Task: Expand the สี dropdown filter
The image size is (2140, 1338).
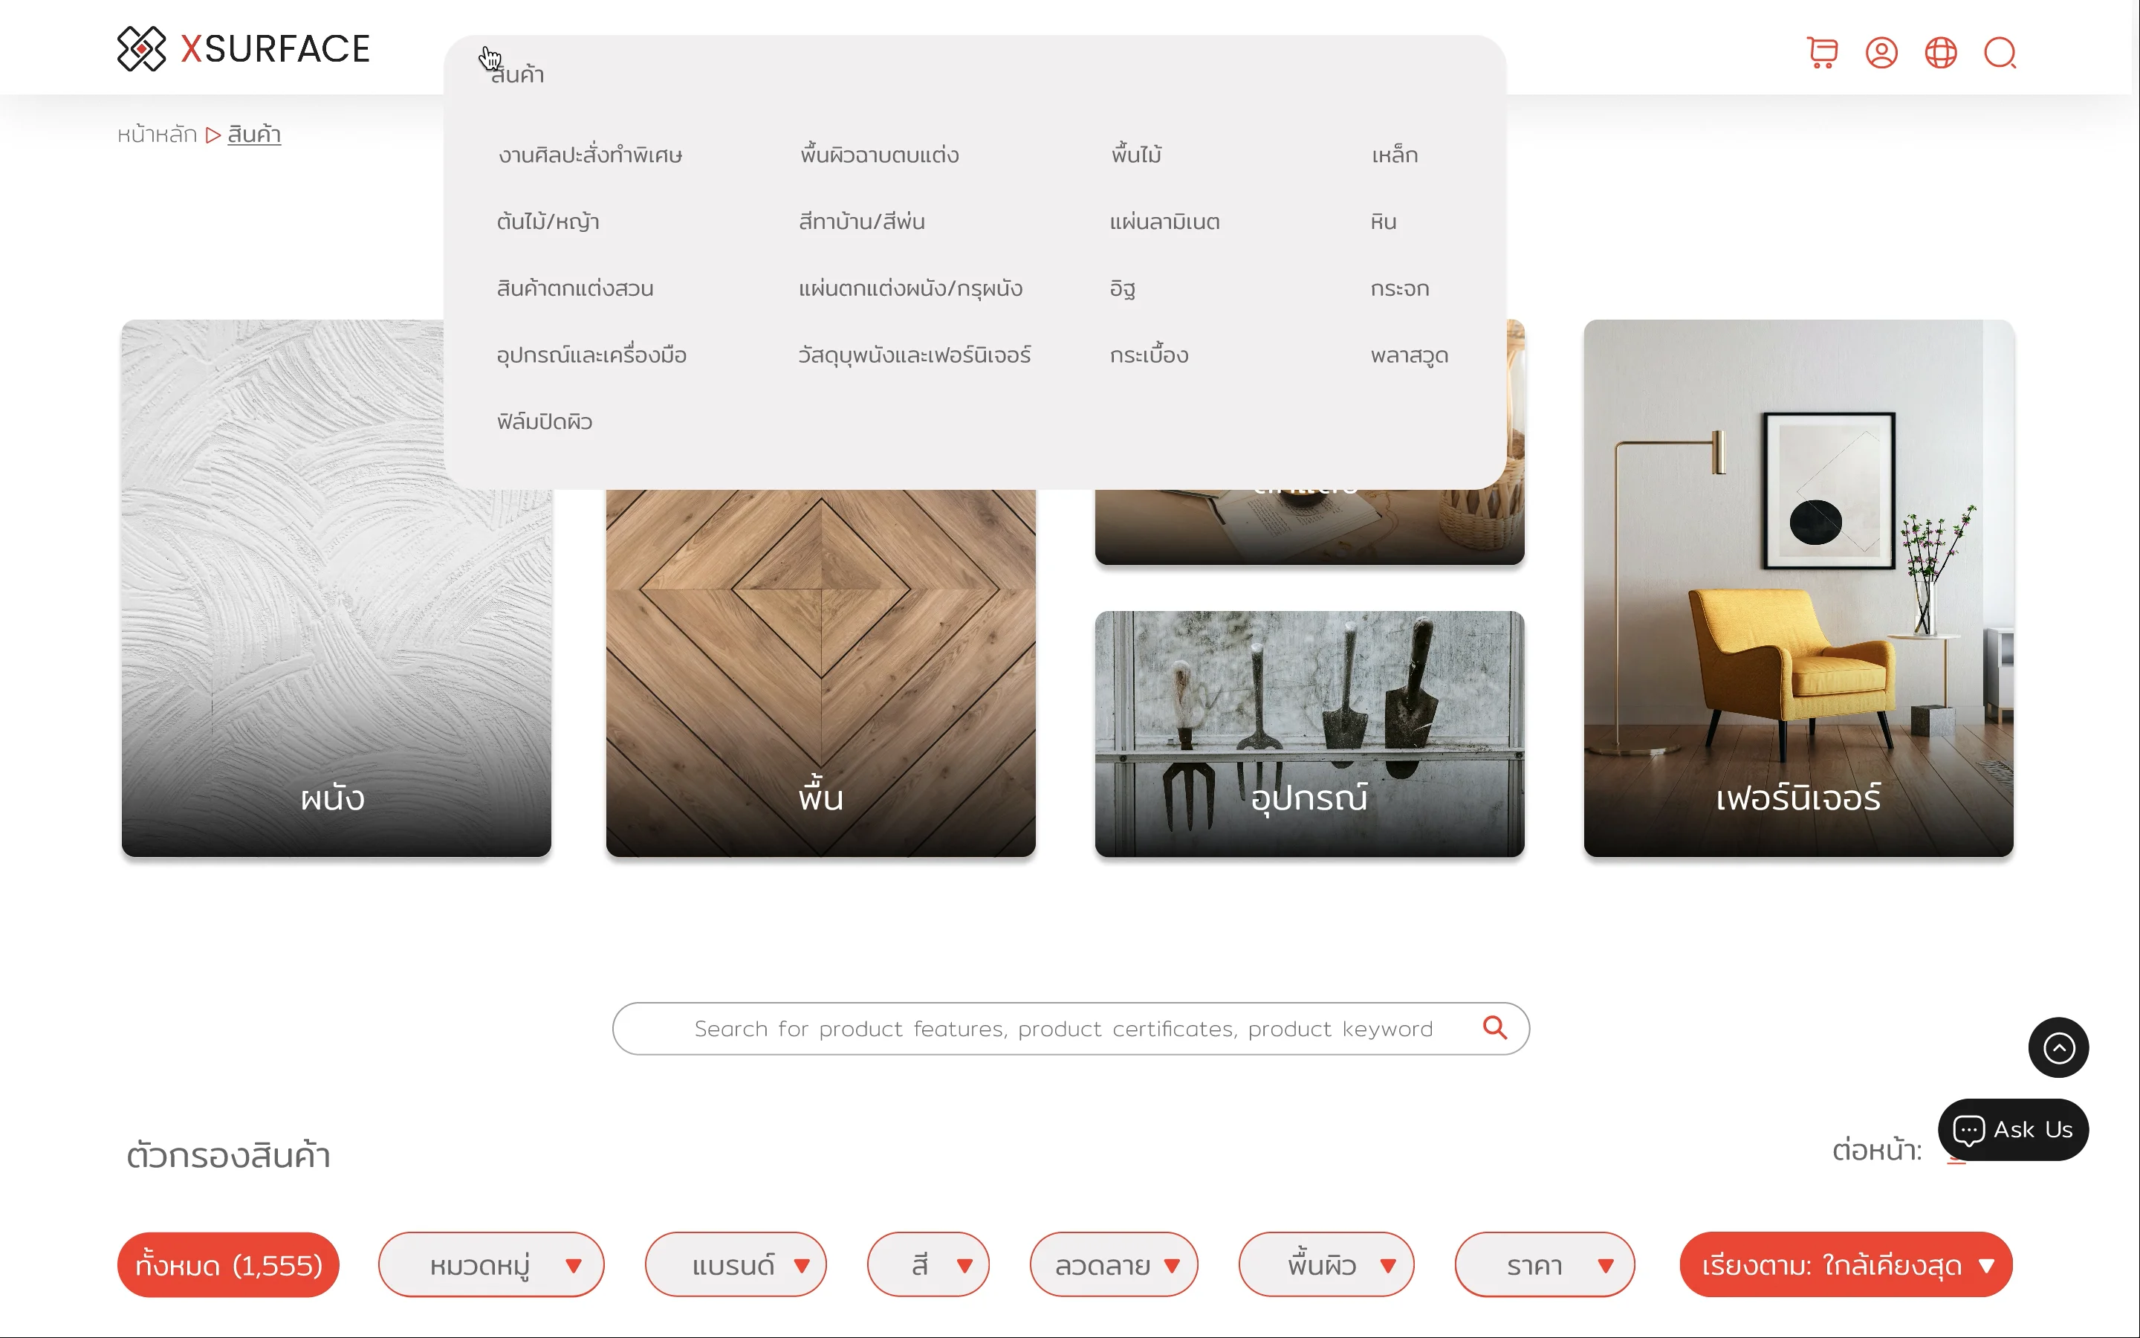Action: click(x=927, y=1264)
